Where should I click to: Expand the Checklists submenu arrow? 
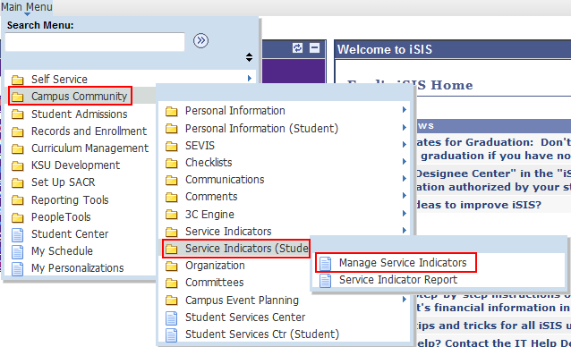point(405,161)
